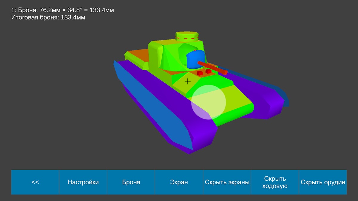Tap the green left side of the turret
The height and width of the screenshot is (201, 358).
coord(155,57)
